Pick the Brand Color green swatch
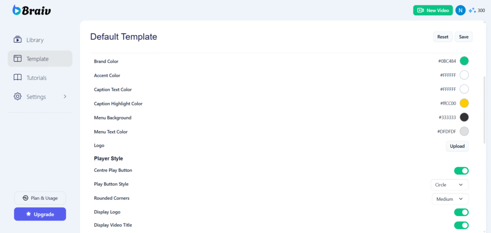 click(464, 61)
